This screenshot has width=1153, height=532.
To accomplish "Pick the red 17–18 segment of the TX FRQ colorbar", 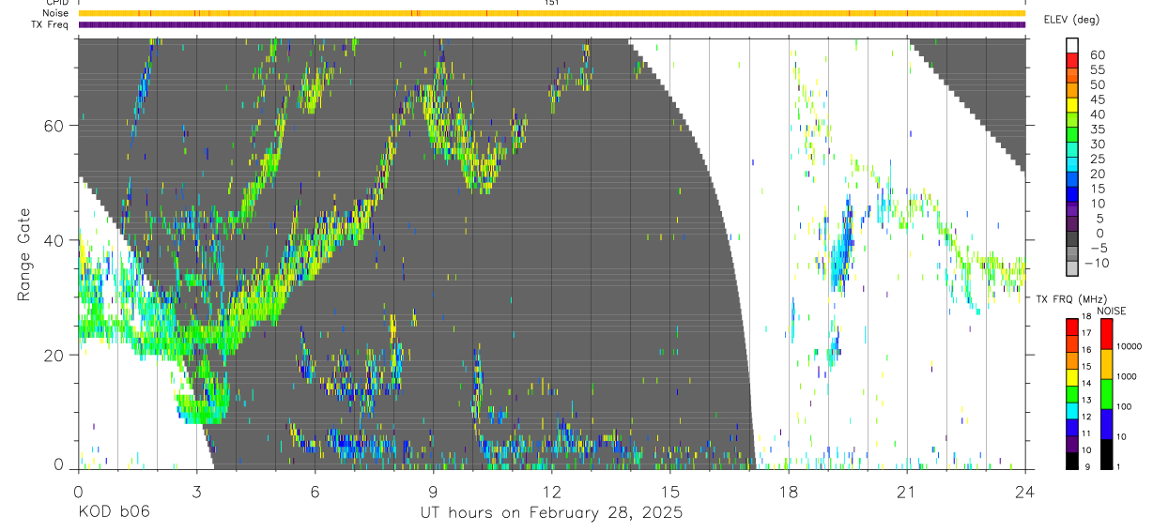I will 1072,327.
